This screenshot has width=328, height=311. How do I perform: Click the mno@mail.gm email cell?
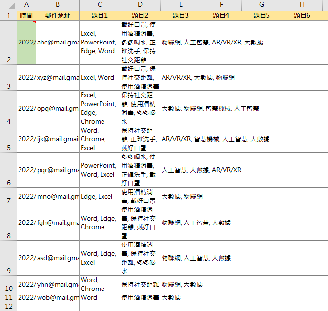pos(58,197)
